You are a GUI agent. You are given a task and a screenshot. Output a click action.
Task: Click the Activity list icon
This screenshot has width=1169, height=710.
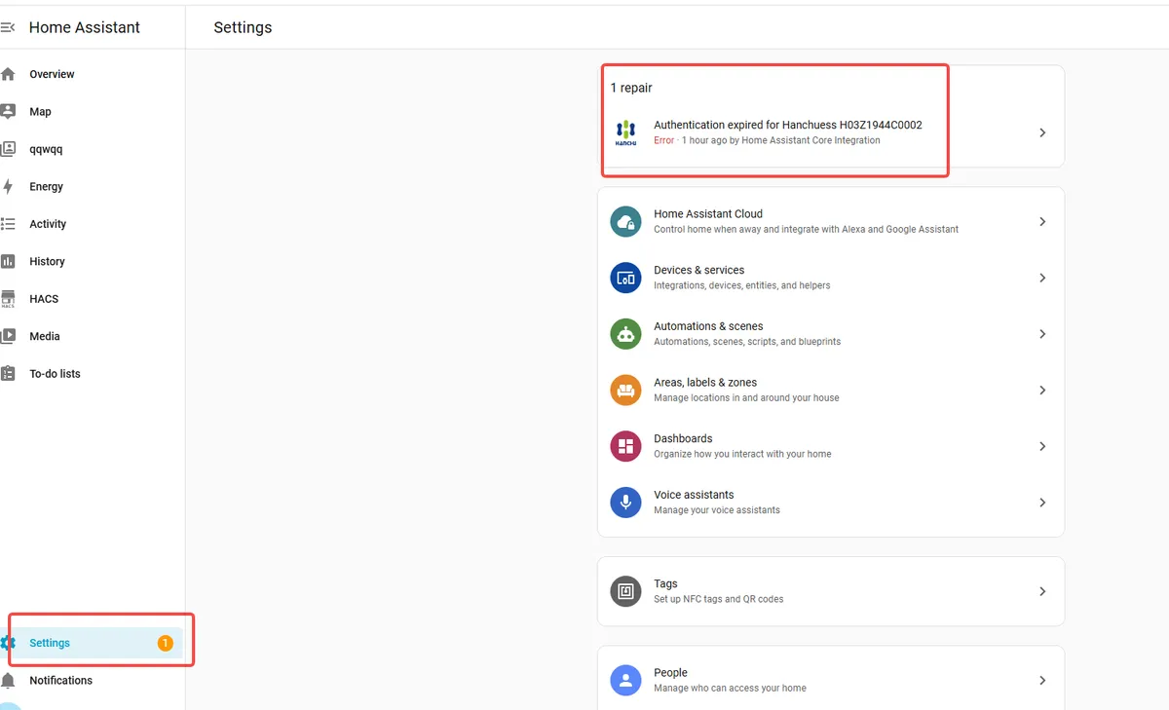click(8, 224)
